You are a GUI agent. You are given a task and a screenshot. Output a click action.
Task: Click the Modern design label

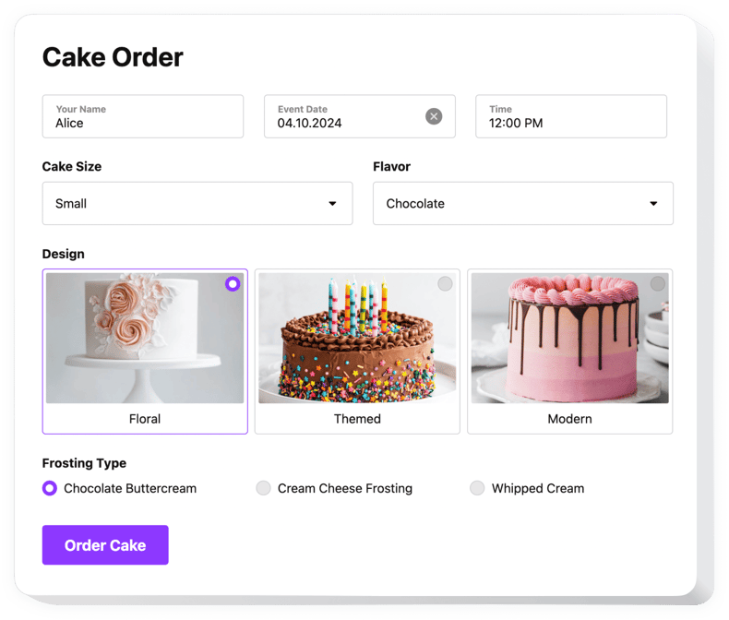pyautogui.click(x=569, y=419)
